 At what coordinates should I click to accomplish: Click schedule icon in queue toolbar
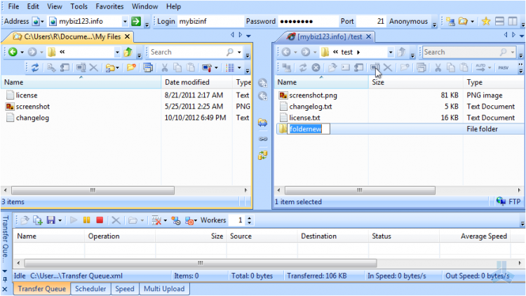[x=176, y=220]
